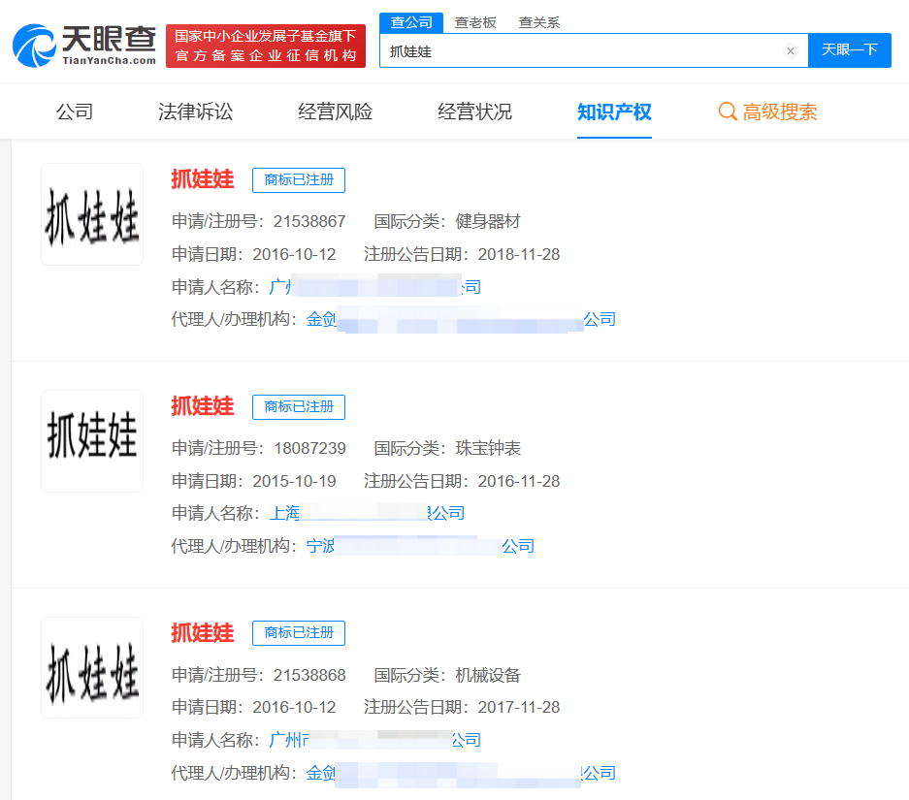Click the first 抓娃娃 trademark image thumbnail
The width and height of the screenshot is (909, 800).
91,214
